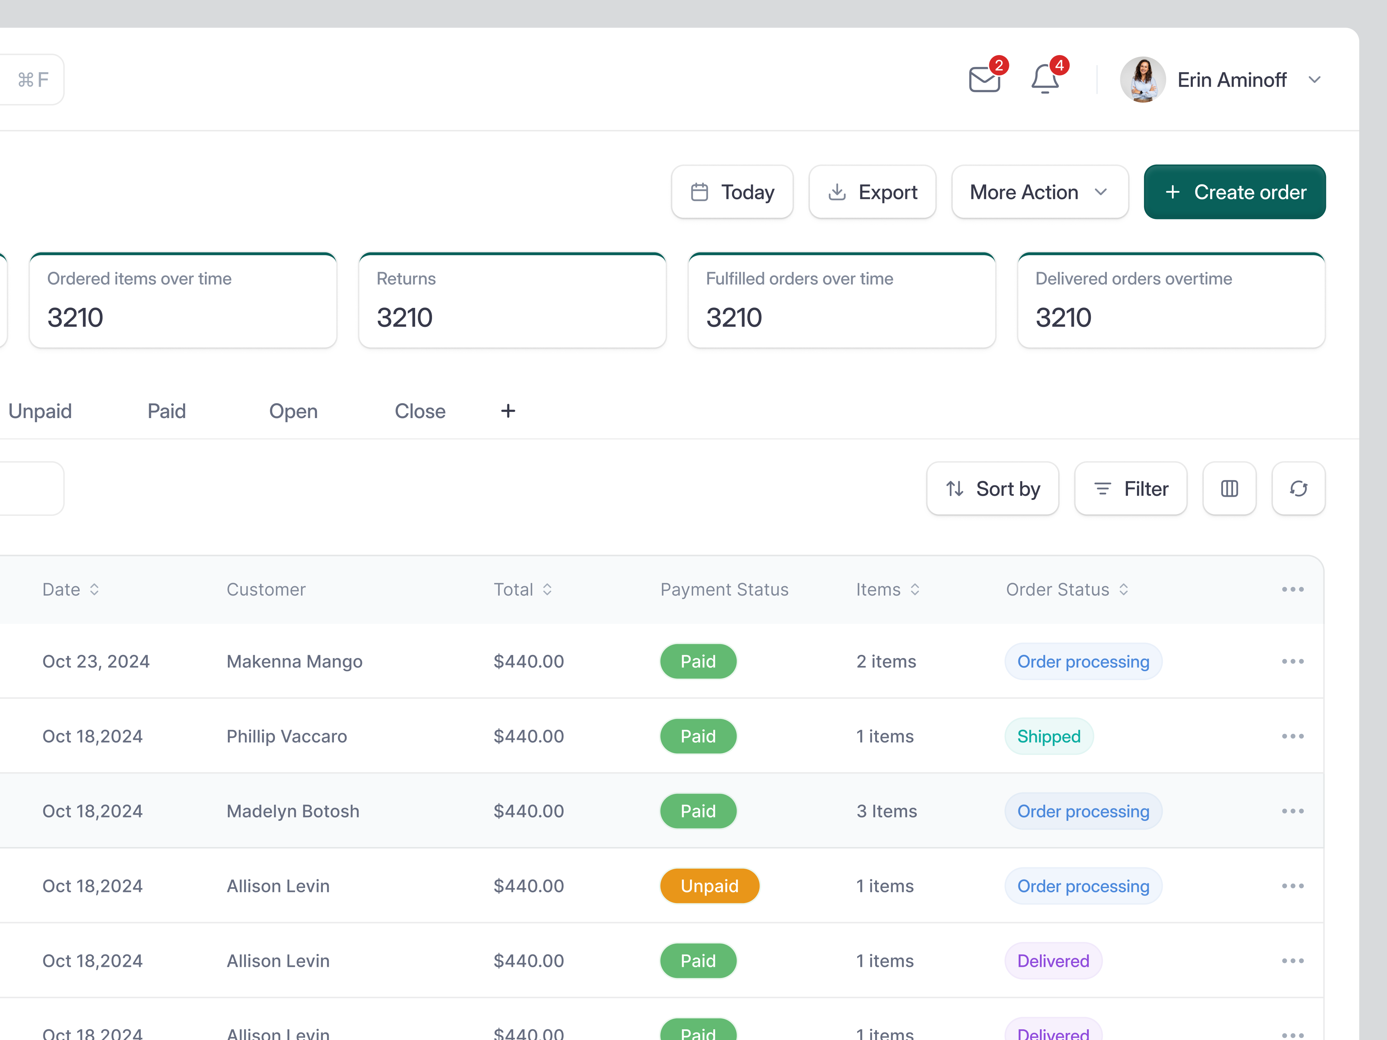Viewport: 1387px width, 1040px height.
Task: Open row actions menu for Makenna Mango order
Action: pos(1293,661)
